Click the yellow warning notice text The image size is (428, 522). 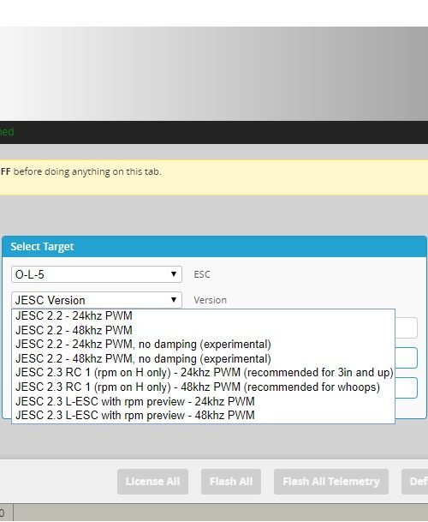(x=80, y=171)
